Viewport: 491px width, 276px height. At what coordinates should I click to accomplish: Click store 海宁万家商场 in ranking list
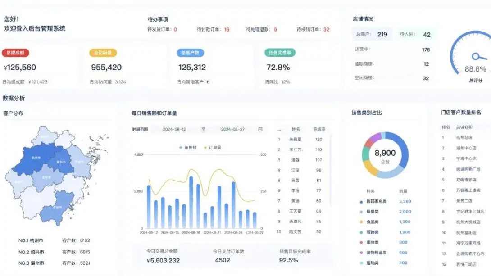click(468, 243)
